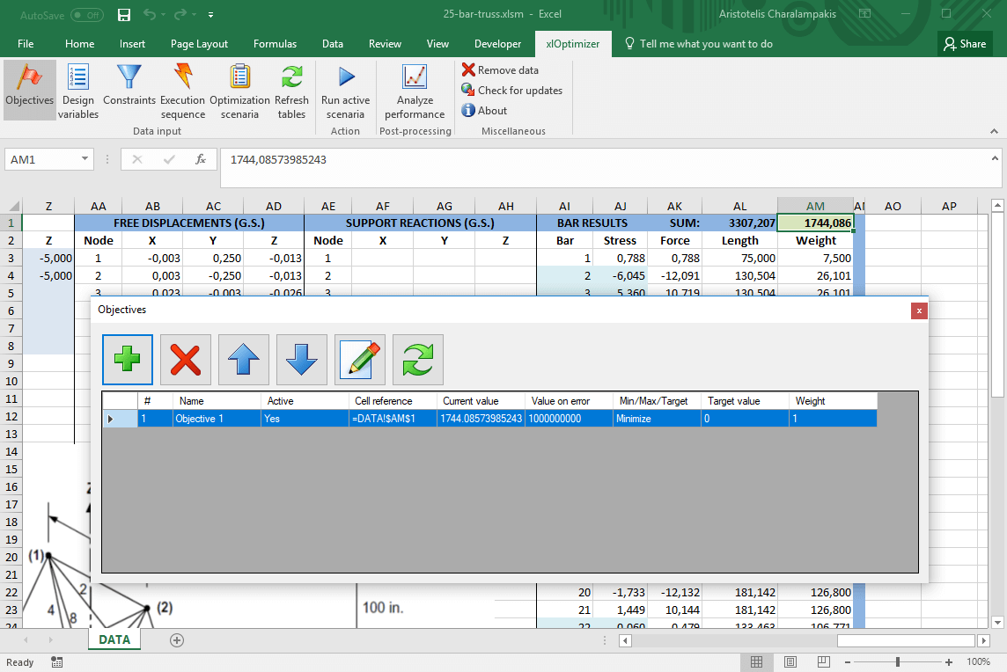Click Check for updates
1007x672 pixels.
(511, 91)
